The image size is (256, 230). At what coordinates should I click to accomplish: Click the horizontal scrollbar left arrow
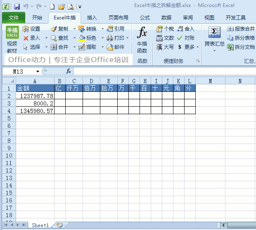[x=223, y=225]
